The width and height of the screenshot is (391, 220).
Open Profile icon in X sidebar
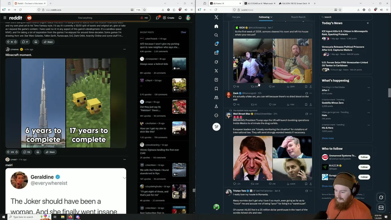216,106
